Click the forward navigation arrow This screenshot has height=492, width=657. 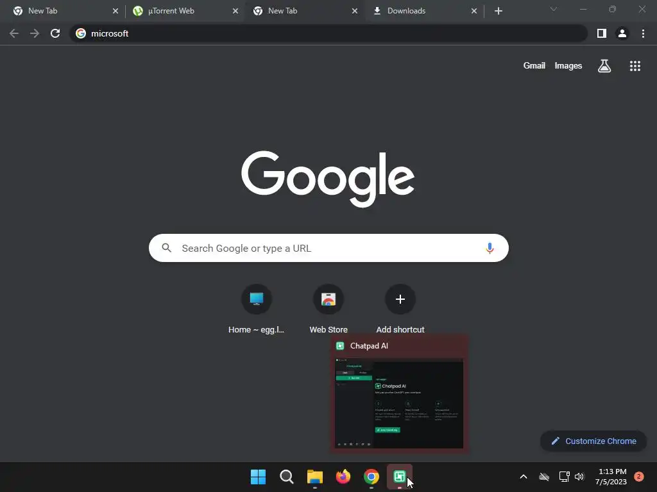click(35, 33)
